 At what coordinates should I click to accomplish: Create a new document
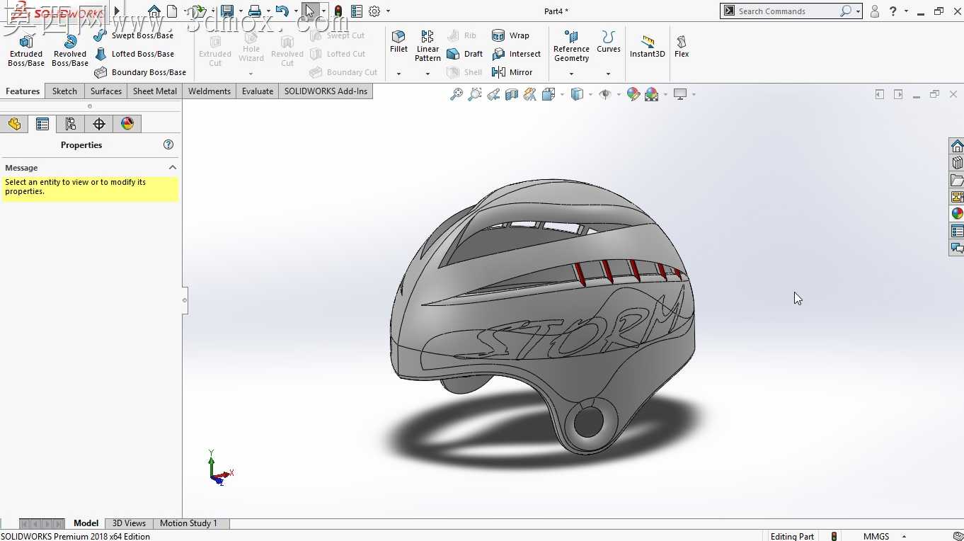[172, 11]
